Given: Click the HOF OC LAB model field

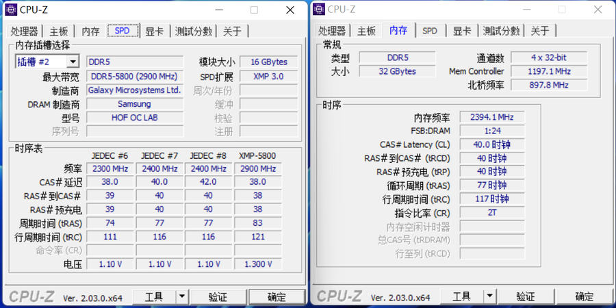Looking at the screenshot, I should click(x=135, y=118).
